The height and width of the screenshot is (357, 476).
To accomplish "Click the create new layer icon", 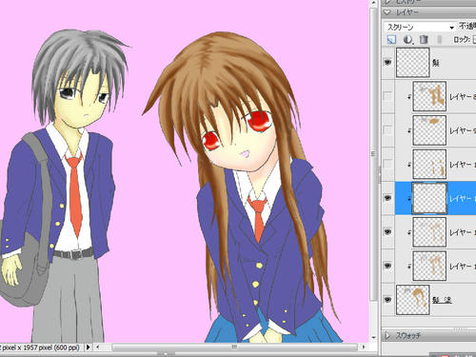I will tap(391, 39).
